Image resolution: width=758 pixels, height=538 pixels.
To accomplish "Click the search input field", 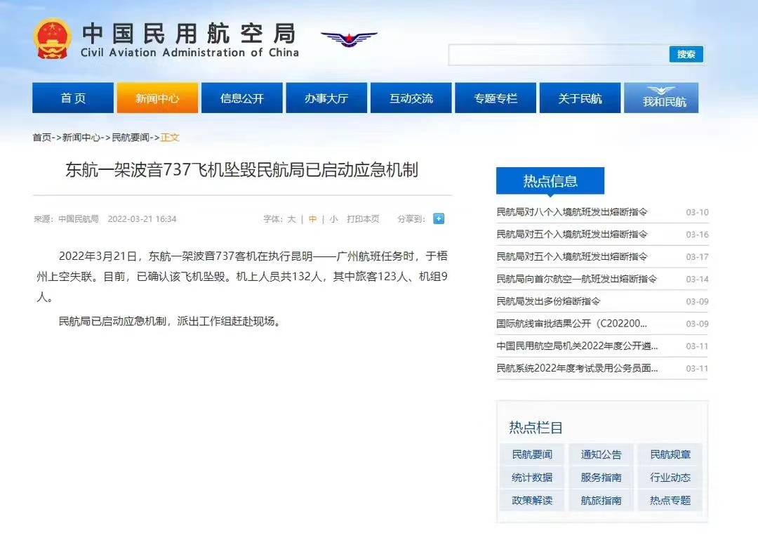I will point(559,55).
